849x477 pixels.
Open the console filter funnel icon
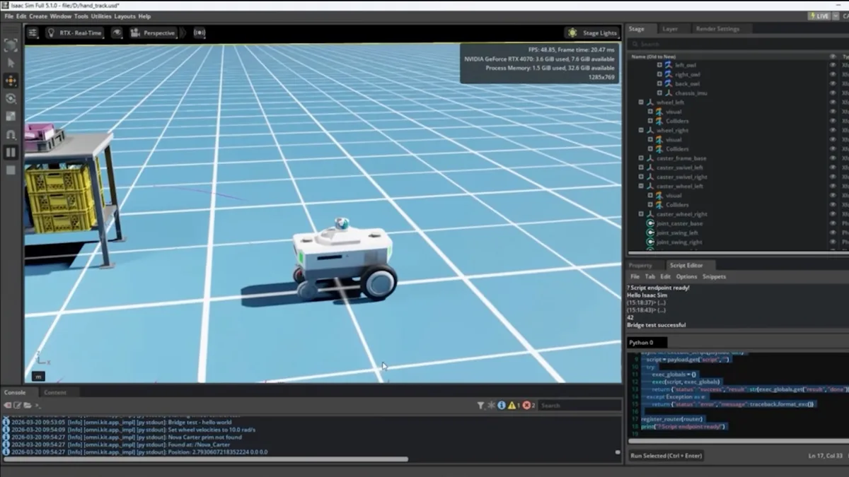(x=480, y=405)
